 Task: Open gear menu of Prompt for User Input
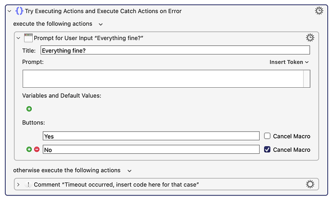coord(310,38)
